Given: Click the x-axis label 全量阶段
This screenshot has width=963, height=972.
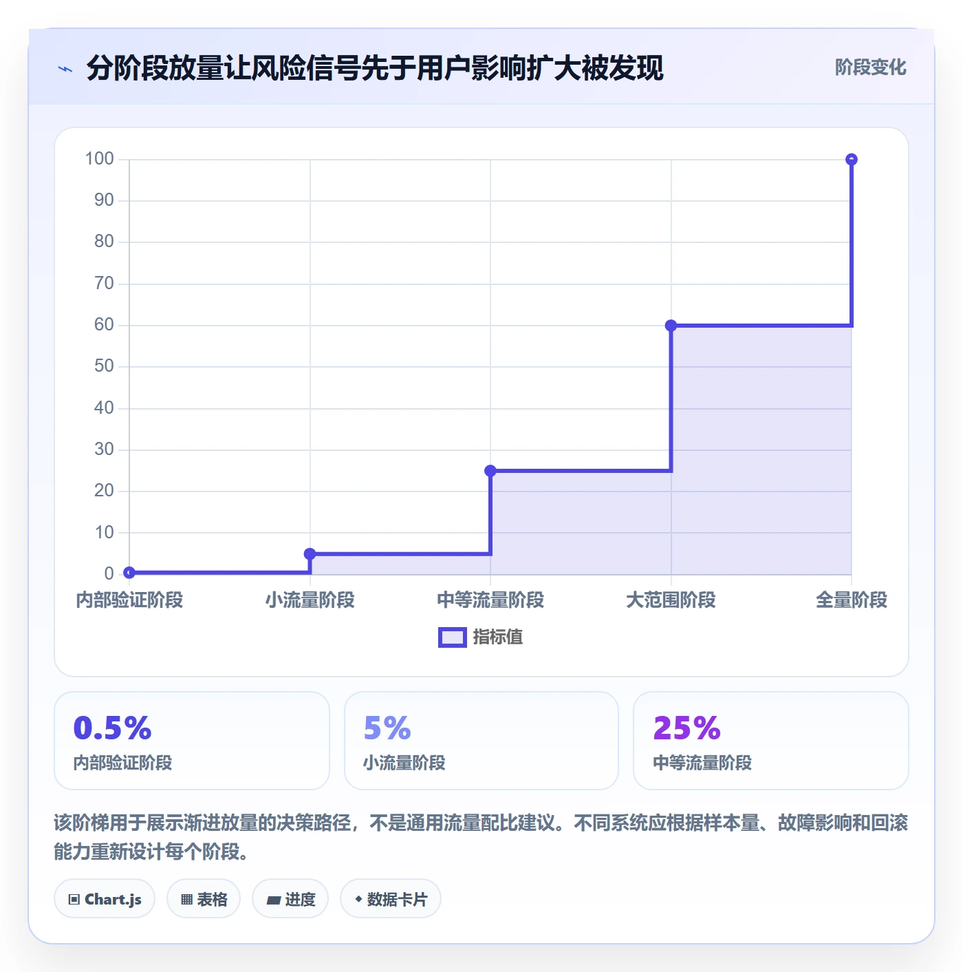Looking at the screenshot, I should [x=852, y=600].
